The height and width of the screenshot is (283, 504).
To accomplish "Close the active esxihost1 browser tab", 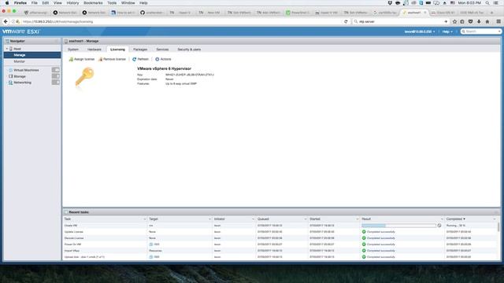I will pos(425,13).
